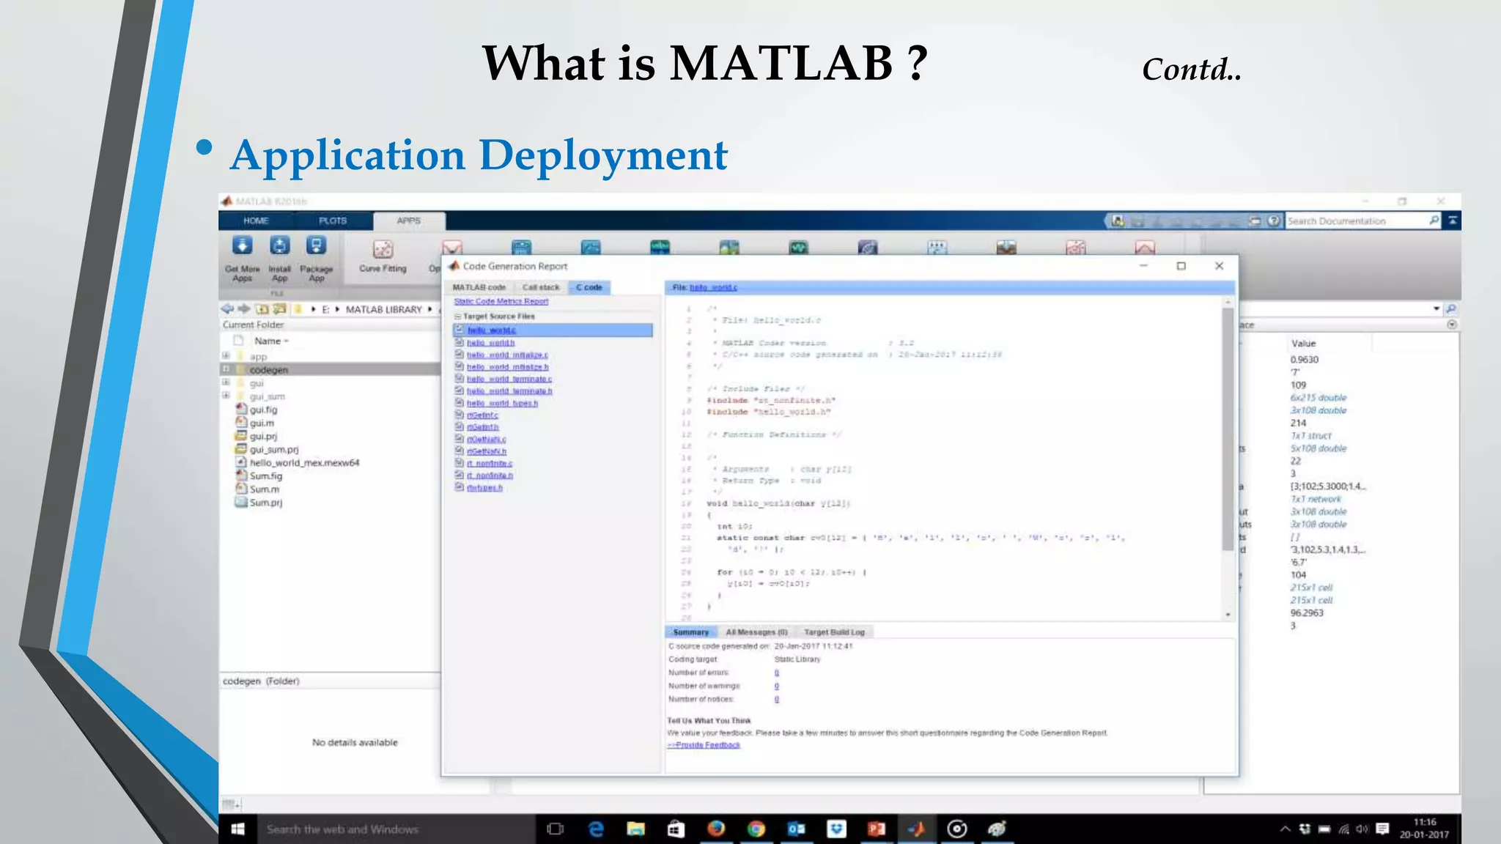Launch the Curve Fitting app
This screenshot has height=844, width=1501.
[383, 255]
